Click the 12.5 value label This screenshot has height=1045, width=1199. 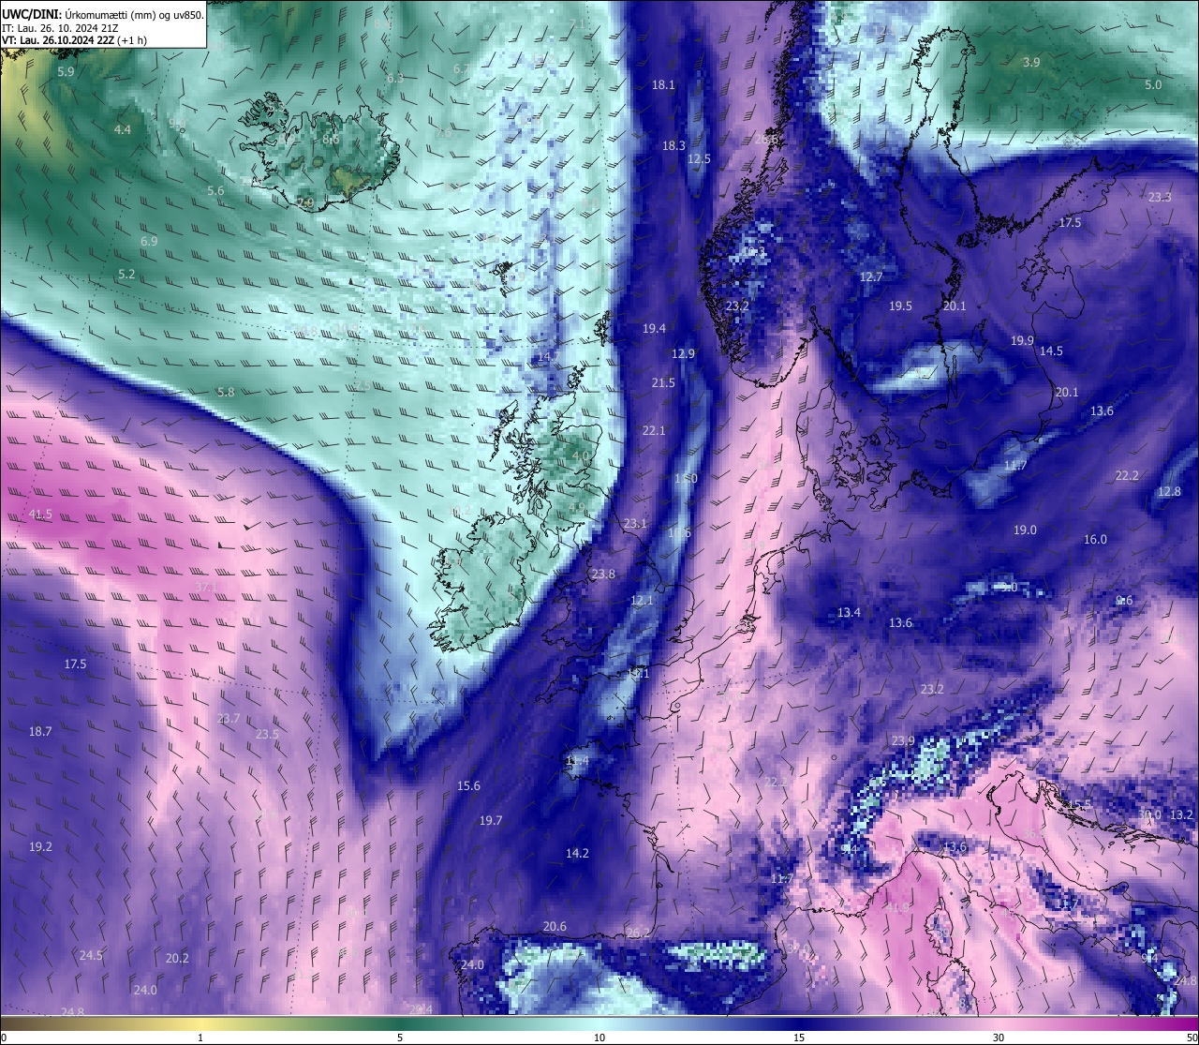tap(699, 158)
